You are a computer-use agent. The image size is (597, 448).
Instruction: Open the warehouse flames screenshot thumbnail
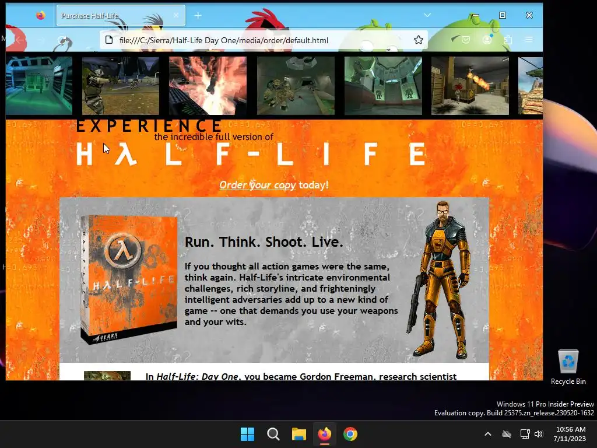[x=470, y=86]
